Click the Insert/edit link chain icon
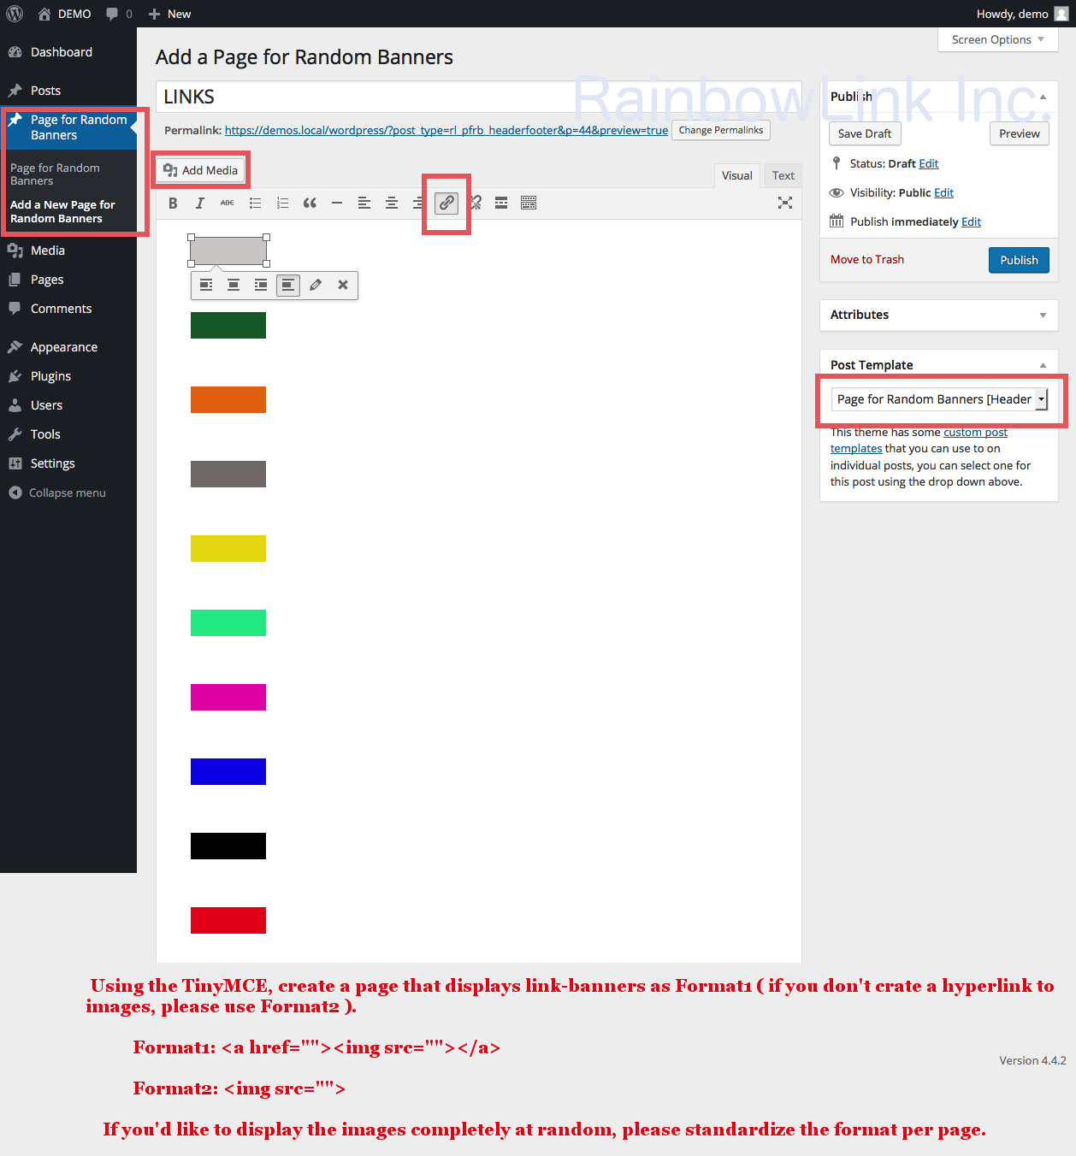The width and height of the screenshot is (1076, 1156). click(x=446, y=203)
